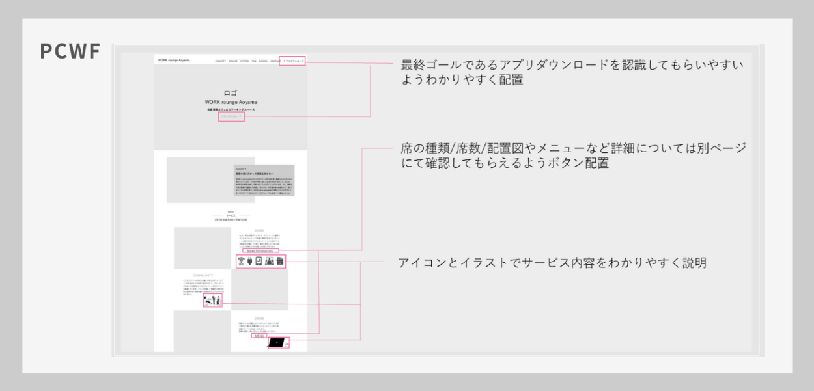Click the COMMUNITY people illustration
The image size is (814, 391).
coord(212,301)
